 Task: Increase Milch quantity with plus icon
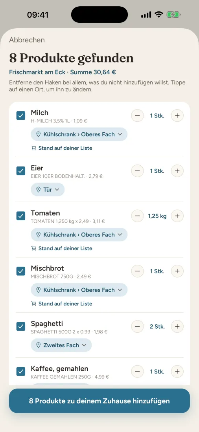(177, 116)
